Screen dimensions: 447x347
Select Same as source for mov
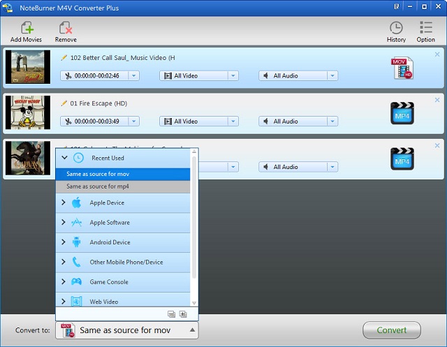[x=123, y=174]
